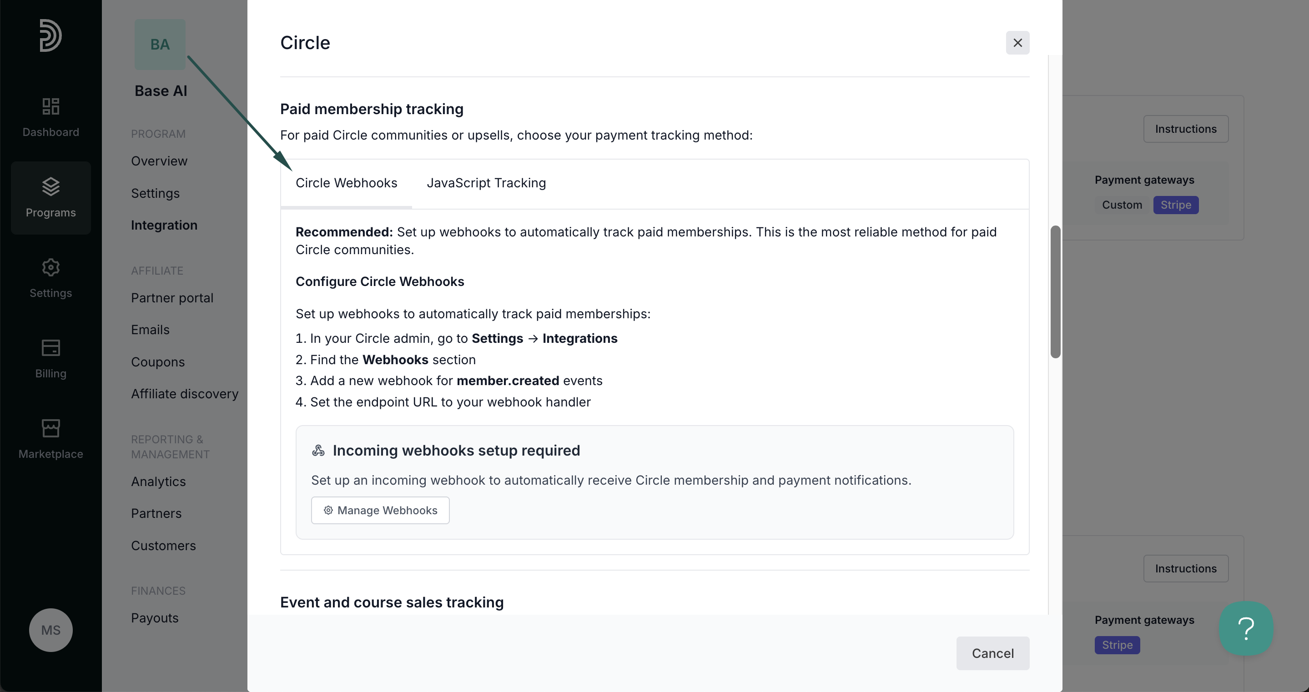Open the Partner portal page
Screen dimensions: 1309x692
[172, 298]
